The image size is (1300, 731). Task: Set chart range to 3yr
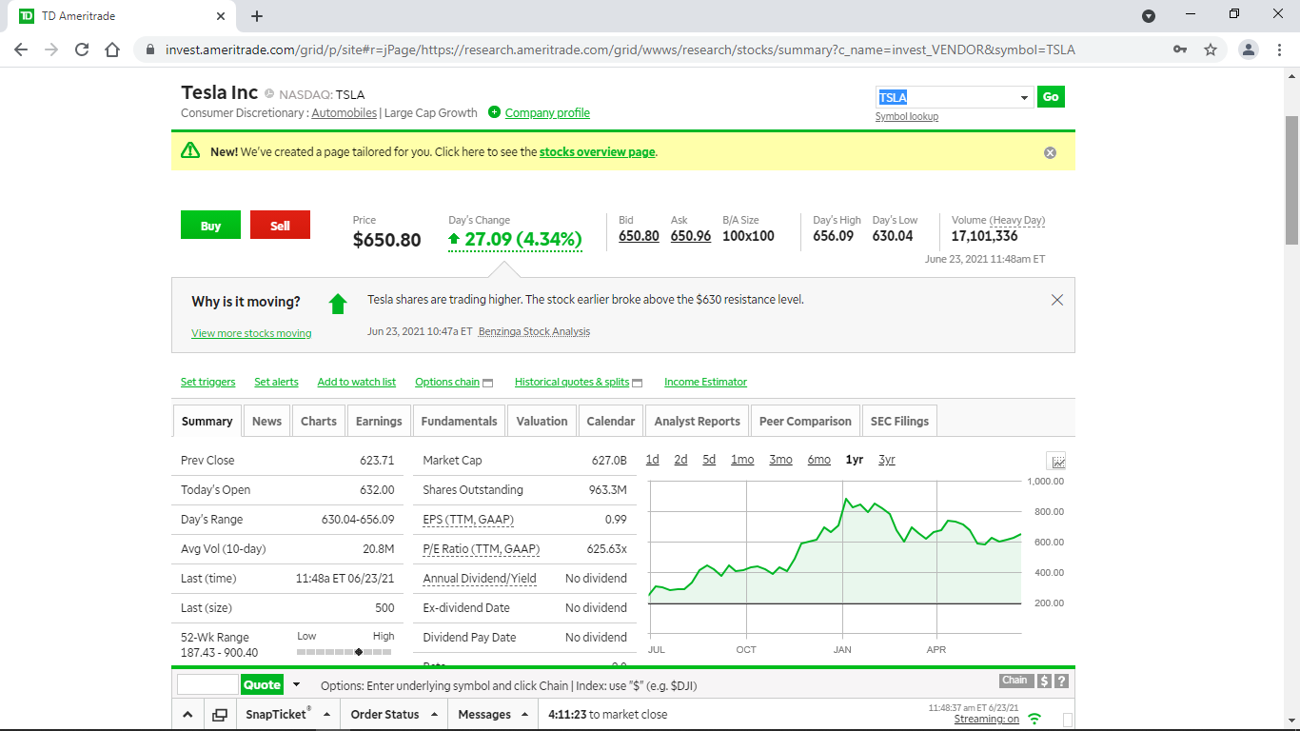pos(886,460)
